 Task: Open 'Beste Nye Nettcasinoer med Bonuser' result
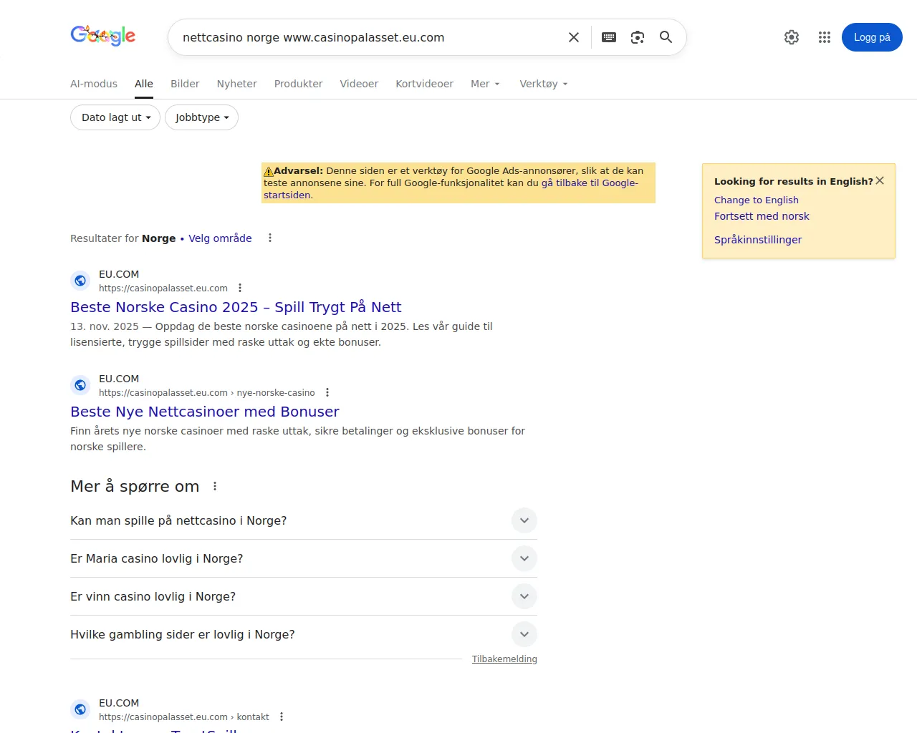click(x=205, y=412)
